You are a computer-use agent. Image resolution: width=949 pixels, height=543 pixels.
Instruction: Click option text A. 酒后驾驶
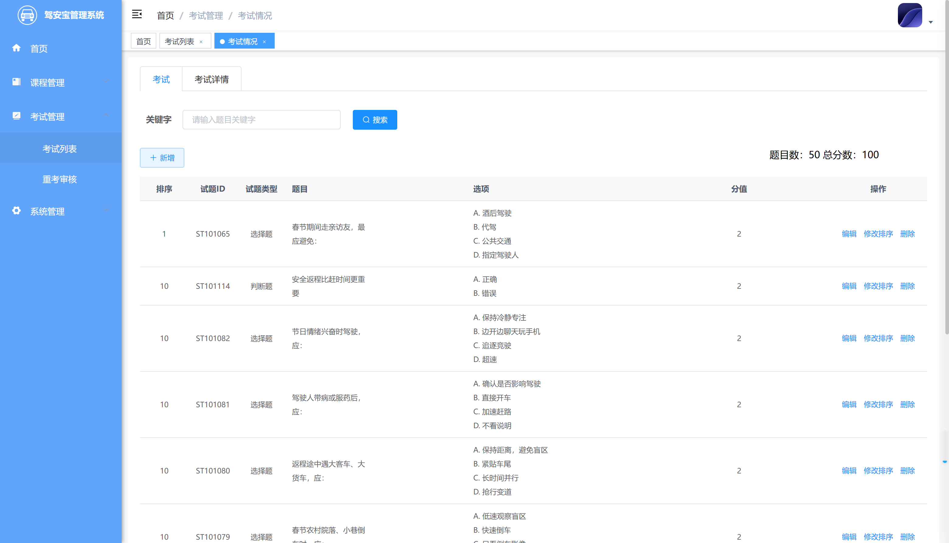tap(492, 213)
